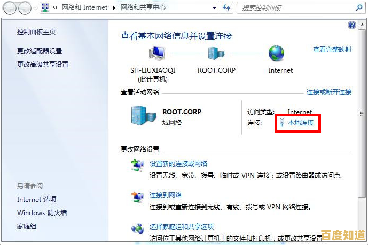368x245 pixels.
Task: Click the 查看完整映射 link
Action: click(332, 50)
